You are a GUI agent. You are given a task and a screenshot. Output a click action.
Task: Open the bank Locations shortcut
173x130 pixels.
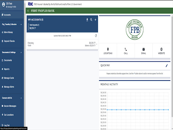[x=108, y=51]
